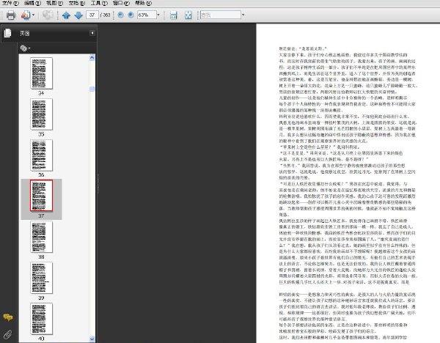The height and width of the screenshot is (343, 440).
Task: Open the 帮助 (Help) menu
Action: tap(144, 3)
